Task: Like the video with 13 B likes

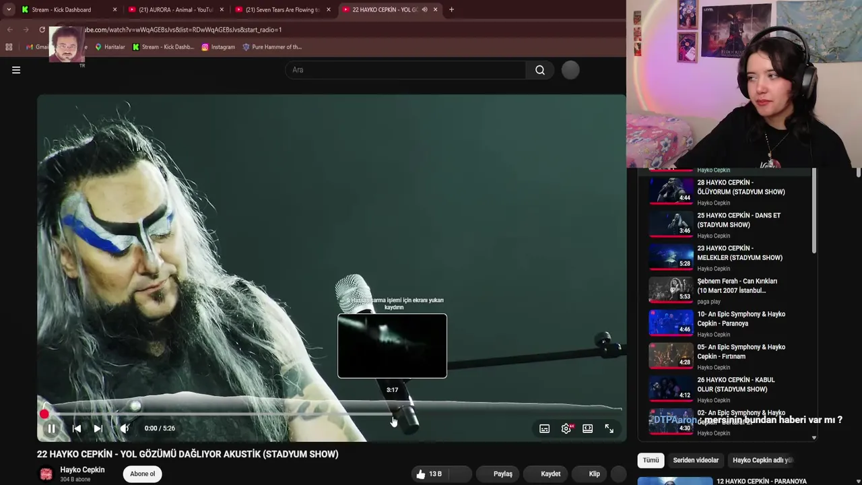Action: pyautogui.click(x=428, y=474)
